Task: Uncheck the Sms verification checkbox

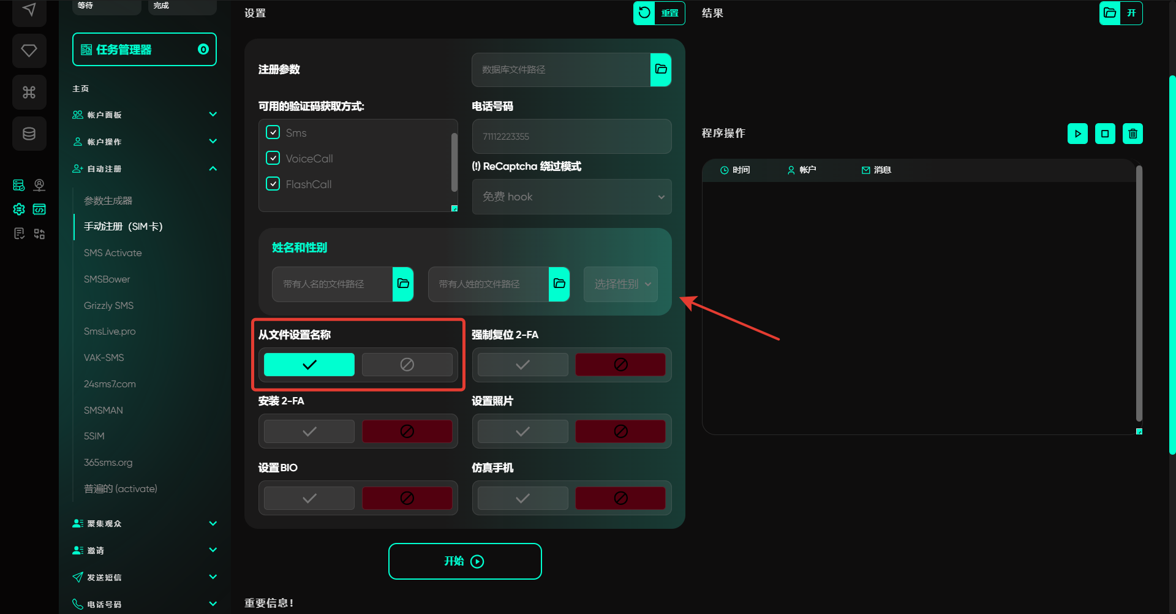Action: pos(273,132)
